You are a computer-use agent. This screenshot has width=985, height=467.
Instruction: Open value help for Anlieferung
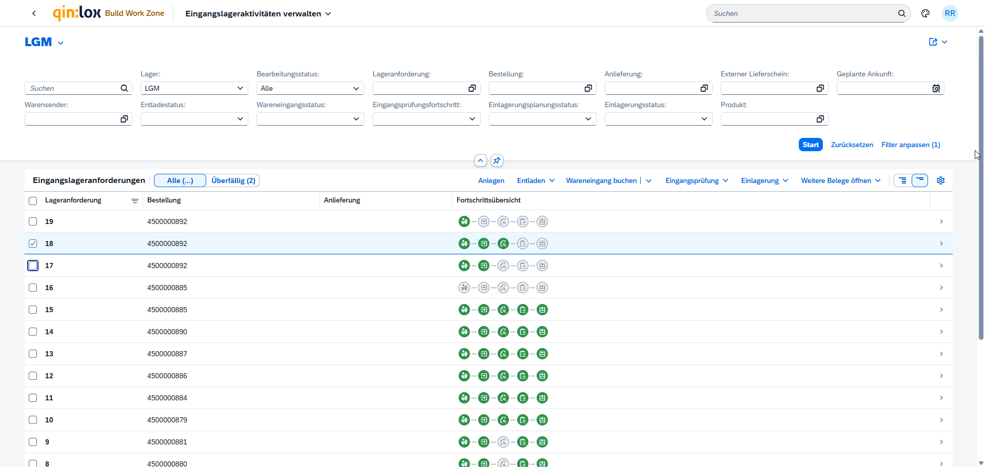704,88
